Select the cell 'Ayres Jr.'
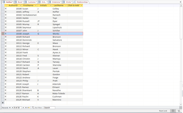 (60, 53)
